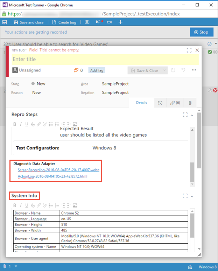
Task: Stop the action recording
Action: 202,32
